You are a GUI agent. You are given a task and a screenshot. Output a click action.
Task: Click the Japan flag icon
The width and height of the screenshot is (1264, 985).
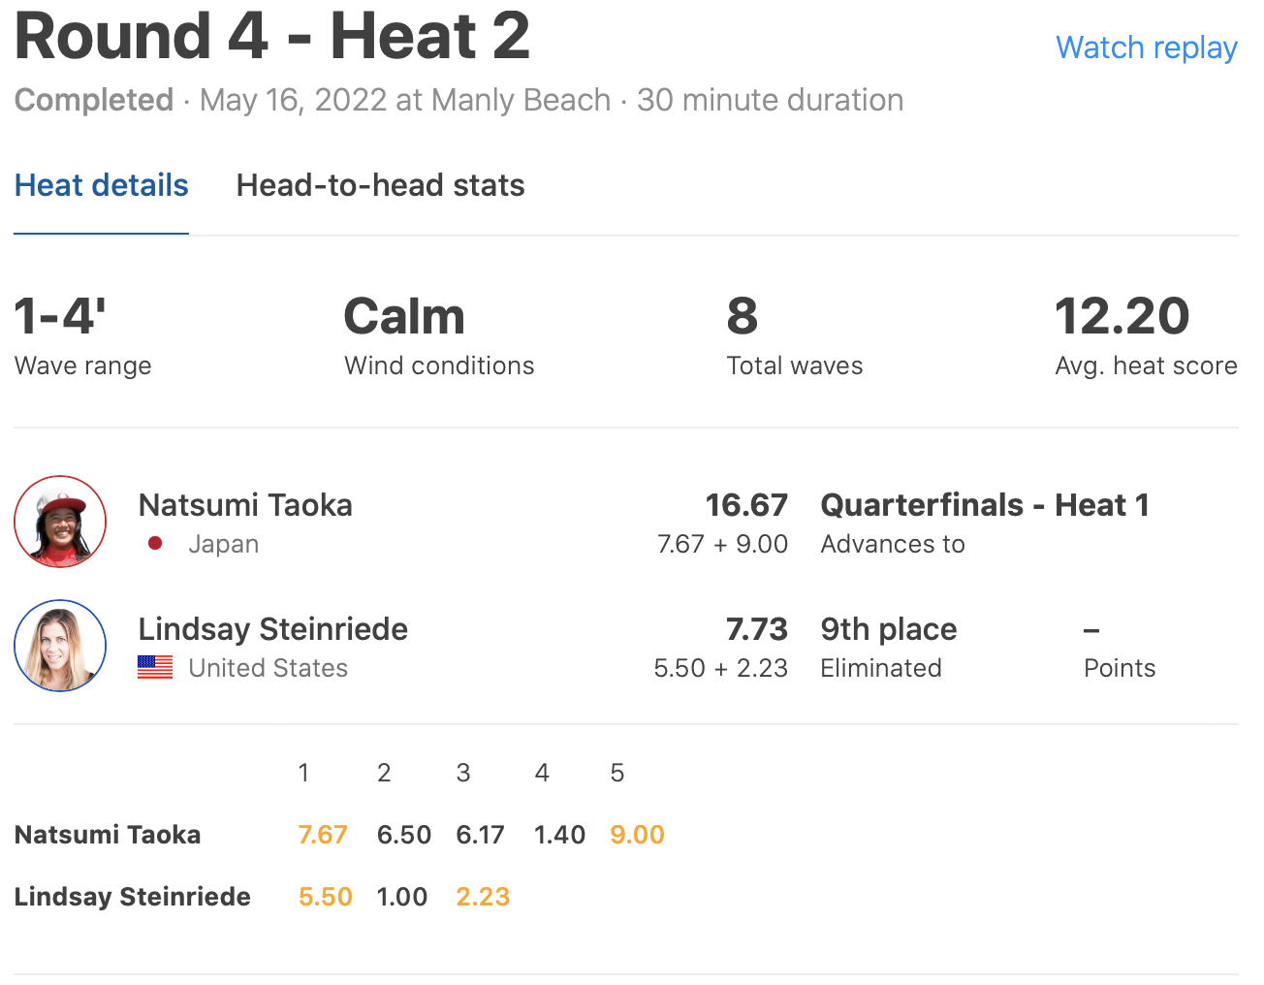[x=155, y=544]
